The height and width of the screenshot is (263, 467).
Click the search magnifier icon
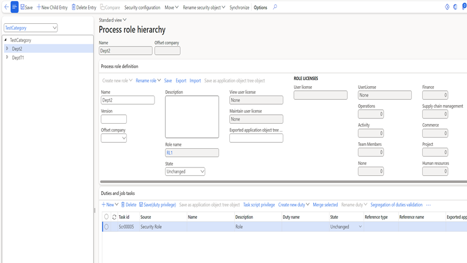point(275,7)
